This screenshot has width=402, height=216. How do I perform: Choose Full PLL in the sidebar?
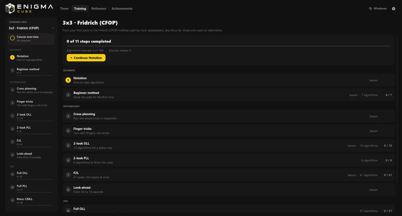tap(31, 188)
